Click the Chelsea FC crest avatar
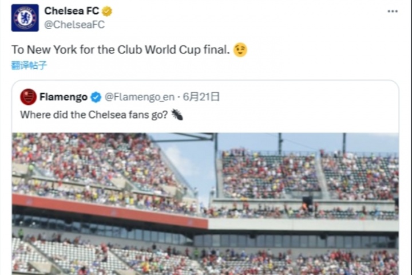 (25, 18)
